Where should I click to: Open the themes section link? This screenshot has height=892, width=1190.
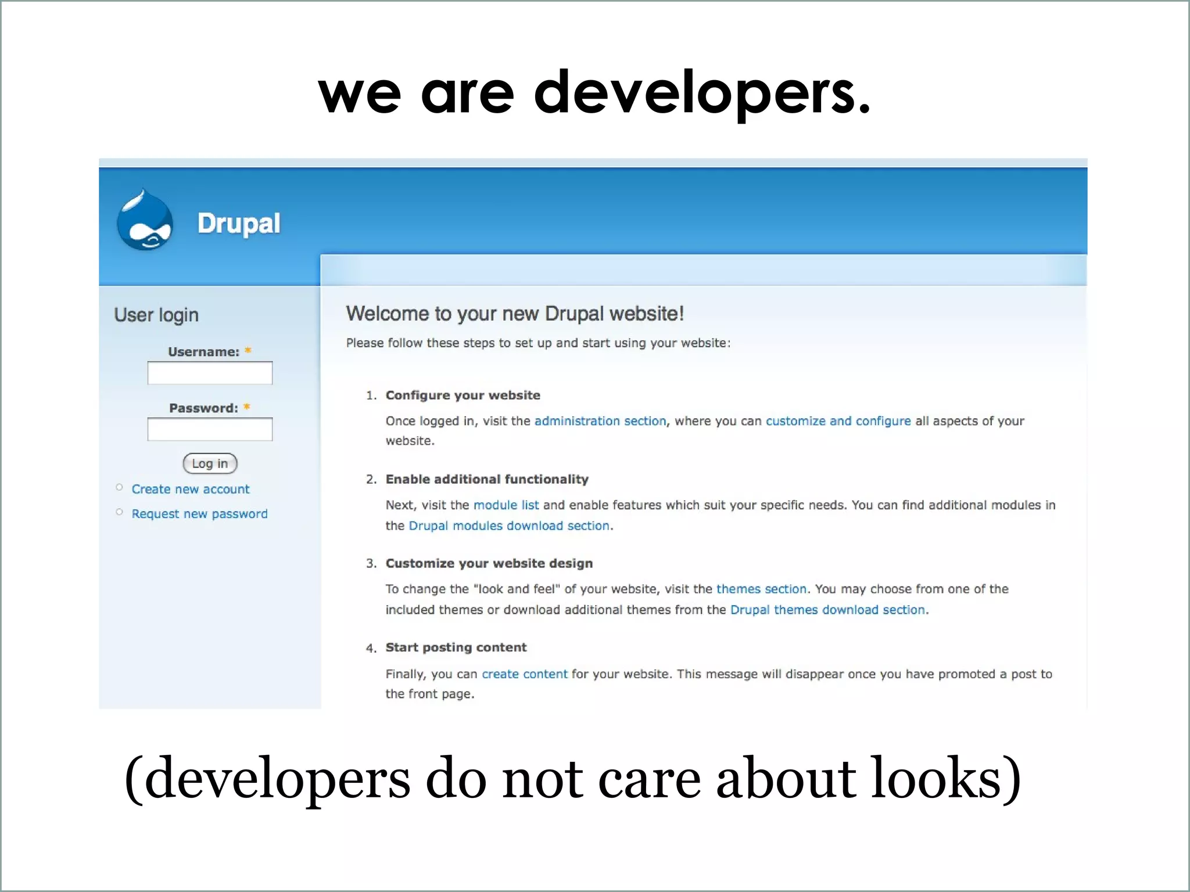point(761,589)
